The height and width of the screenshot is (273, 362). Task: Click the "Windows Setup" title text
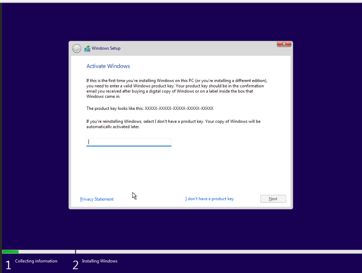coord(106,48)
